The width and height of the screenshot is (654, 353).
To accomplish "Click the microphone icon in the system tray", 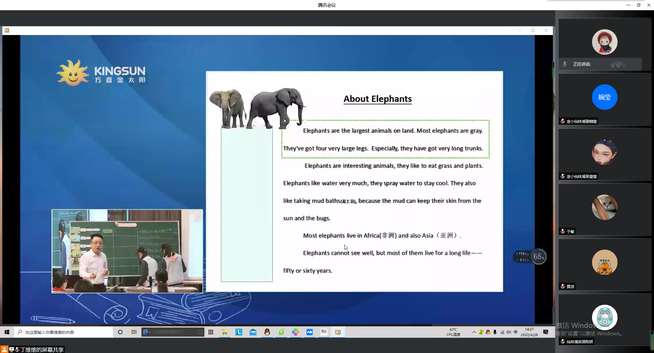I will coord(495,332).
